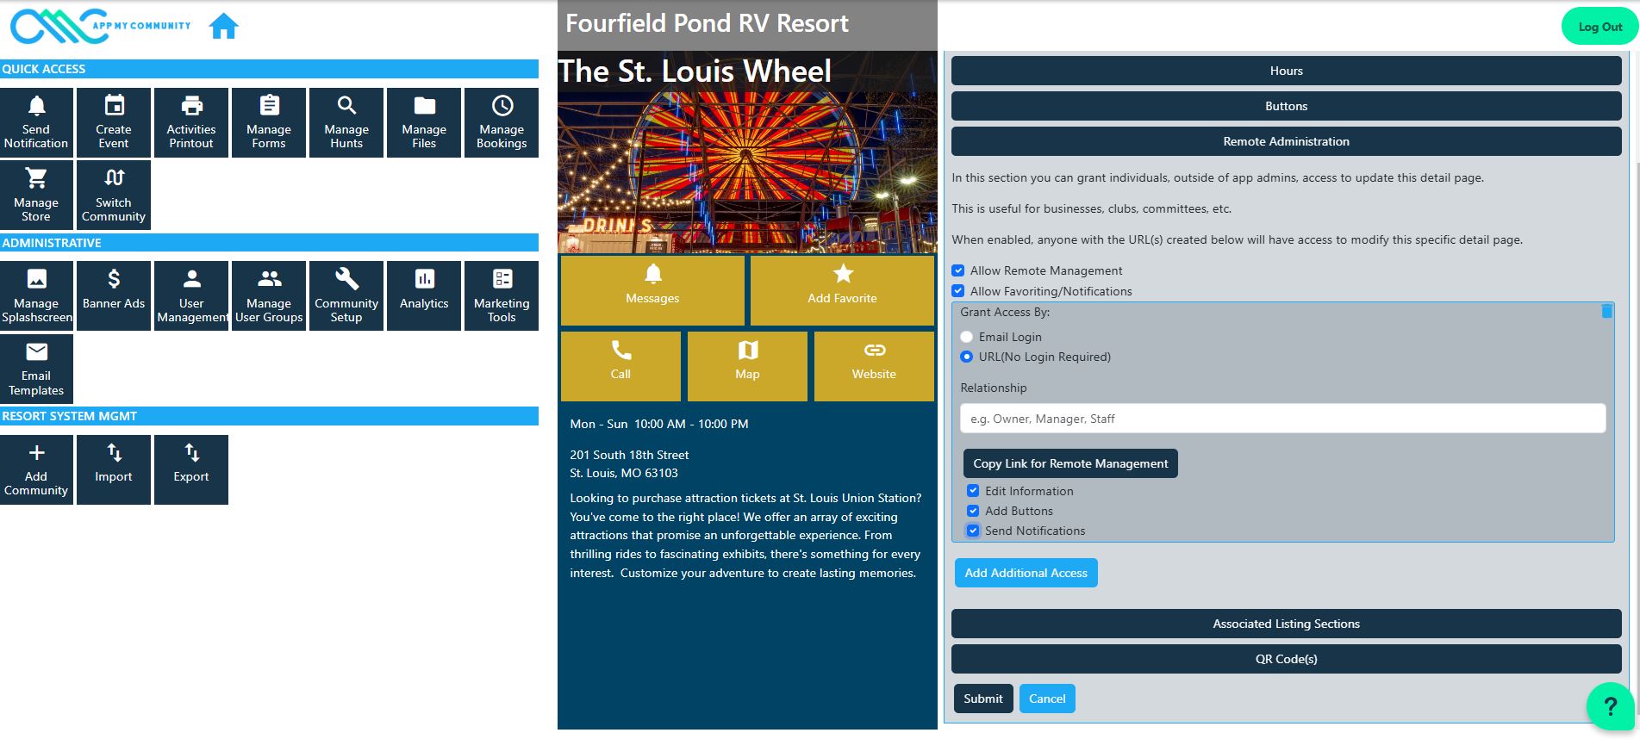Click the '201 South 18th Street' address
Viewport: 1640px width, 739px height.
click(629, 455)
